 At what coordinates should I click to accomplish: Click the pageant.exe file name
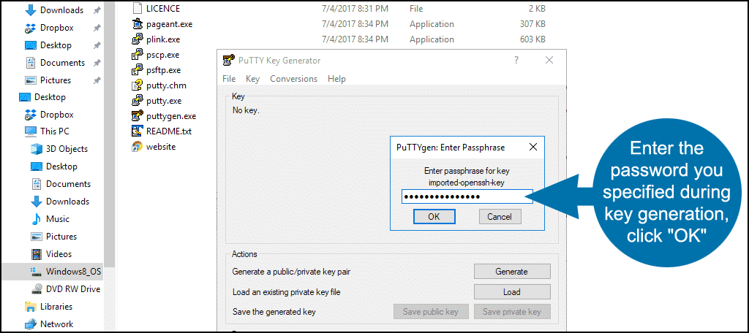click(x=170, y=24)
